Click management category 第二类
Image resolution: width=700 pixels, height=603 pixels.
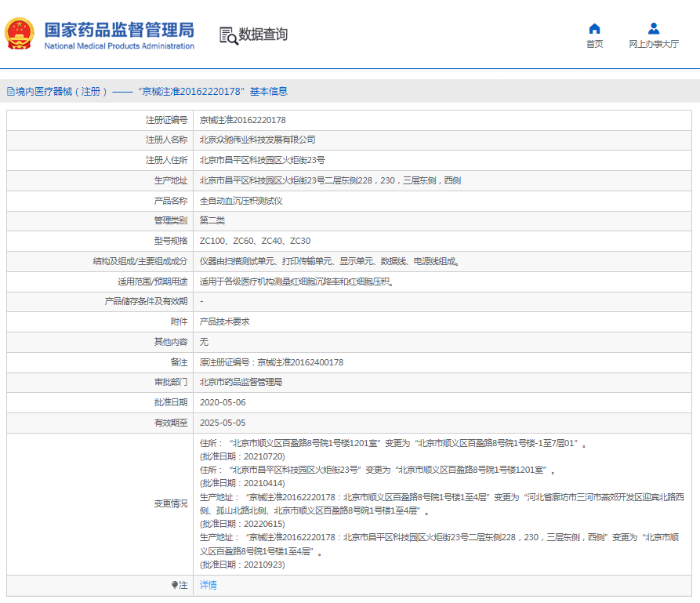click(x=212, y=220)
